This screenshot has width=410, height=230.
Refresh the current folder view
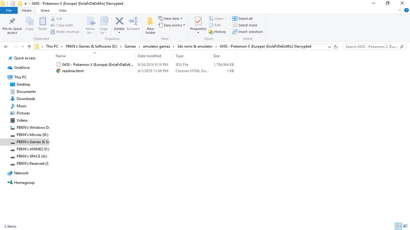(336, 47)
